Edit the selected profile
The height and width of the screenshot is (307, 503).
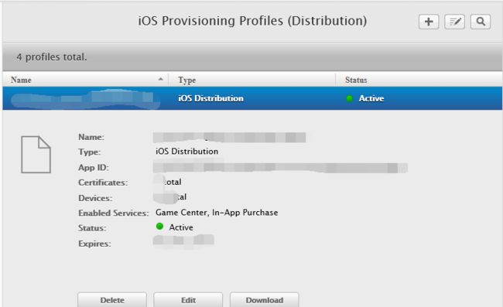click(188, 300)
